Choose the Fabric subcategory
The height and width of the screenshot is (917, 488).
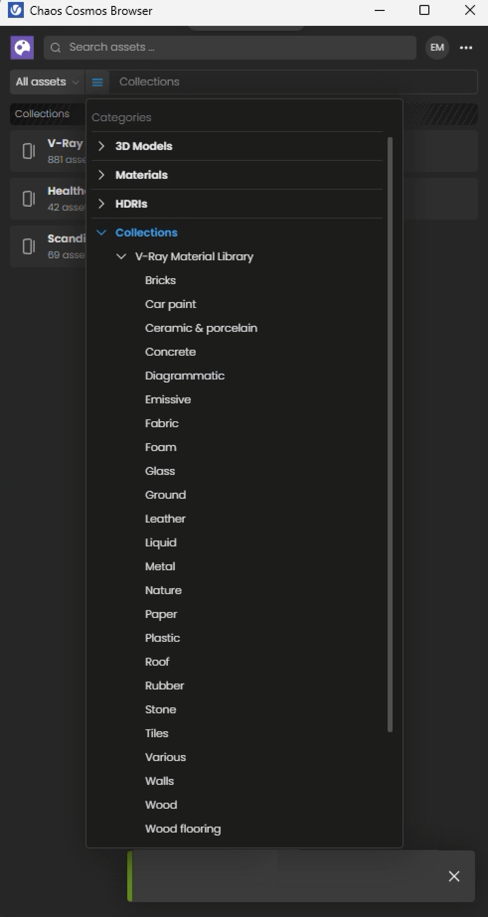click(162, 423)
